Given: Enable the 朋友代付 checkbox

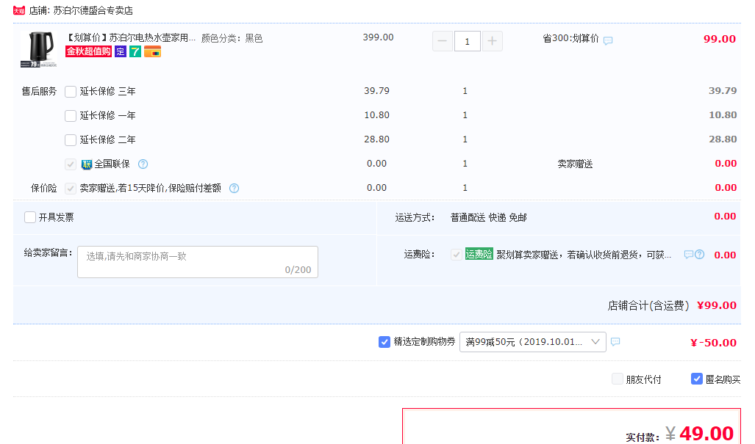Looking at the screenshot, I should tap(618, 379).
